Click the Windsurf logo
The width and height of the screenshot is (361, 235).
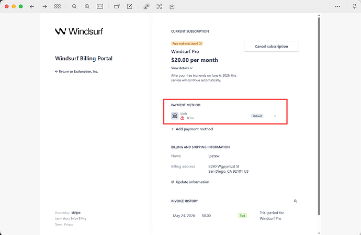(x=79, y=31)
